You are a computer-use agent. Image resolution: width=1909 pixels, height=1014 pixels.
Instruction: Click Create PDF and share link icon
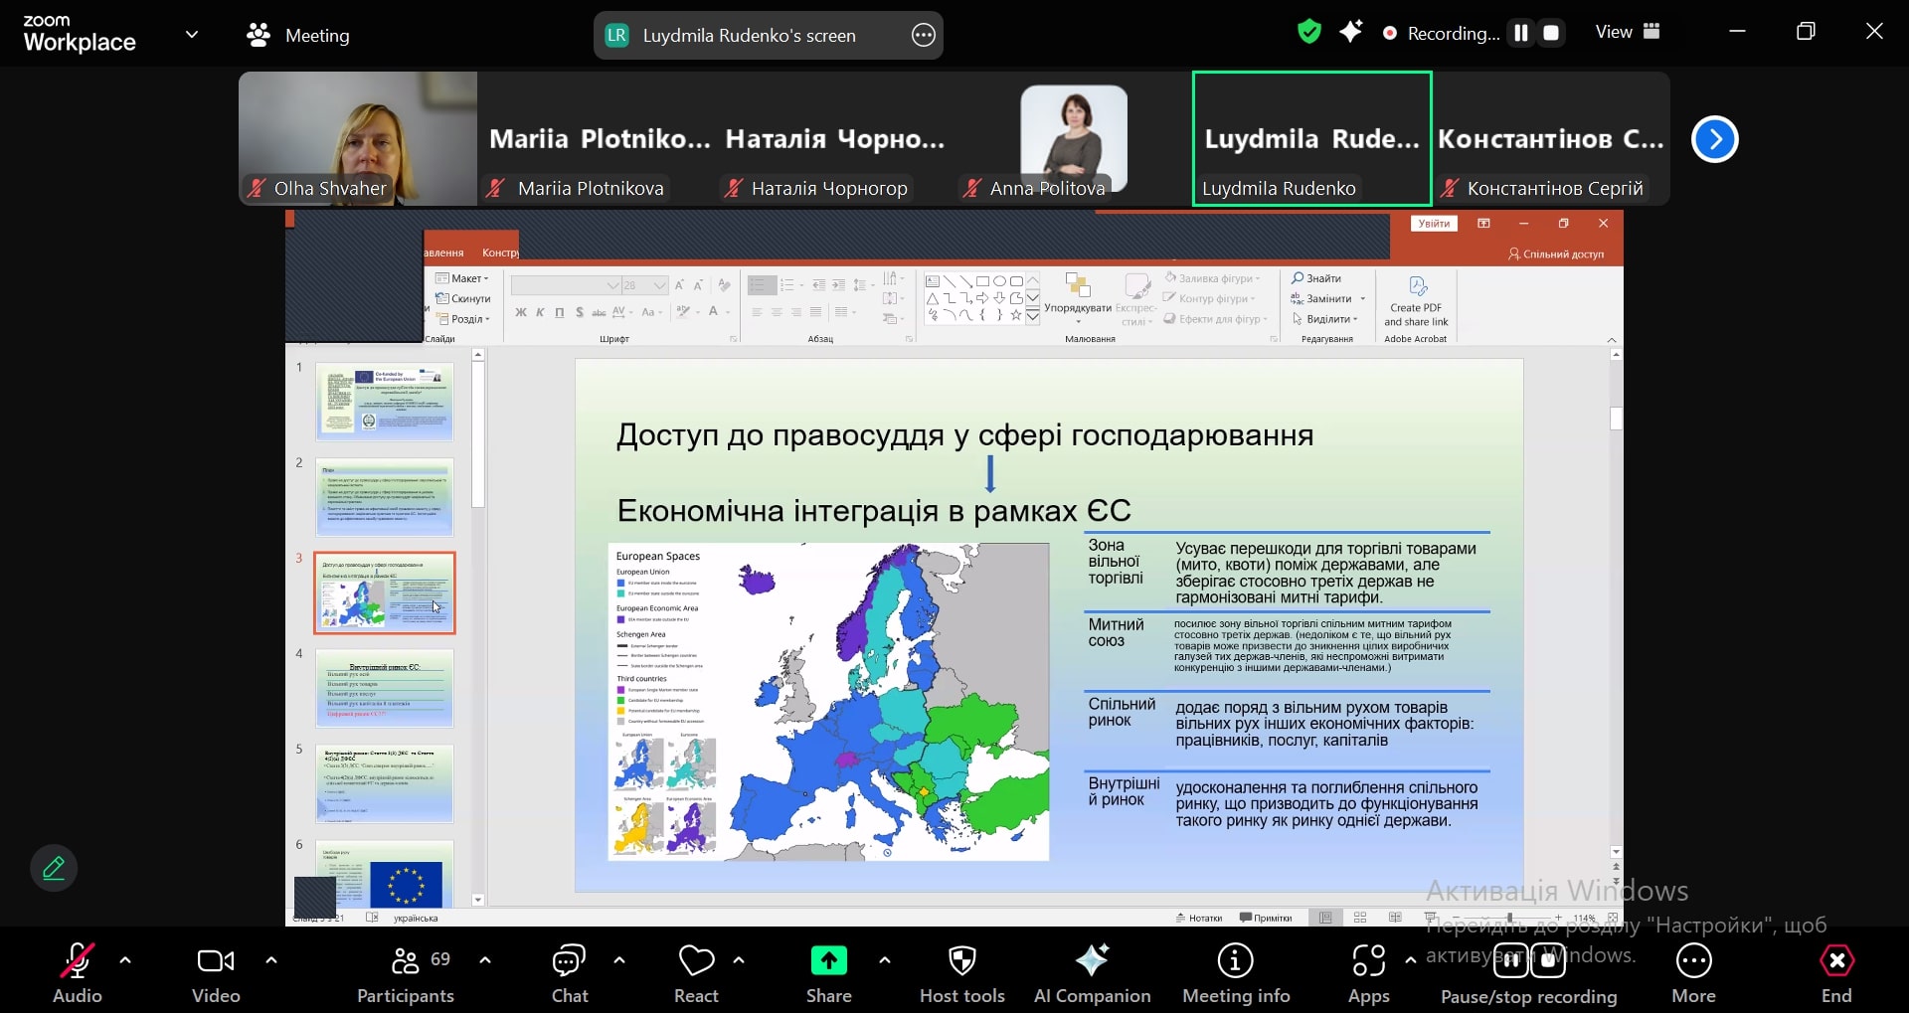pyautogui.click(x=1417, y=301)
